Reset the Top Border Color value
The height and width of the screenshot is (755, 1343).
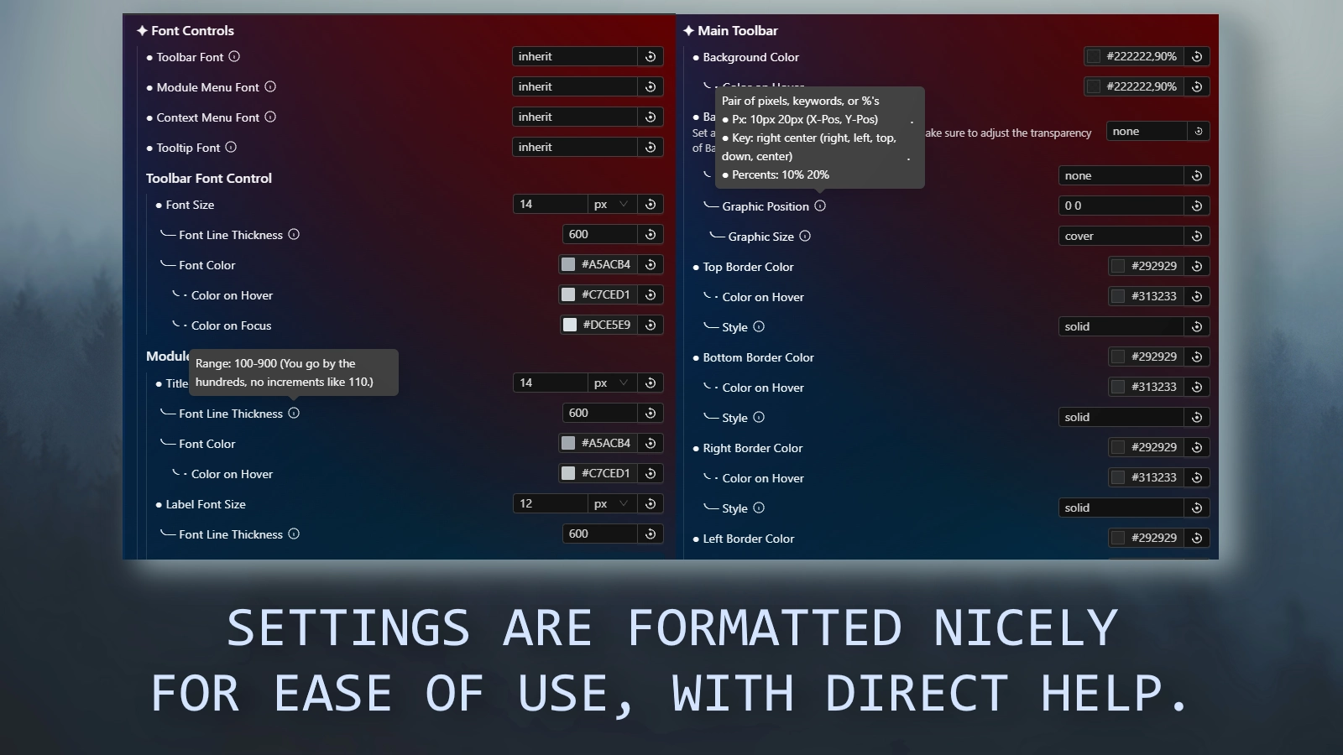tap(1197, 267)
